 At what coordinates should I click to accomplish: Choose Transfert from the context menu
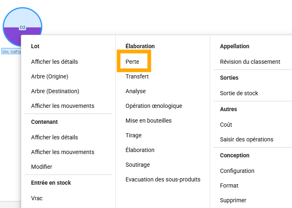(x=137, y=76)
